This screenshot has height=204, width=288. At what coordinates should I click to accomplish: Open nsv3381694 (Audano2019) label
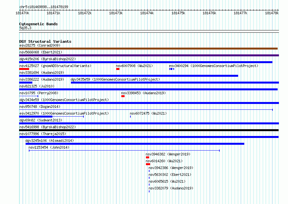42,73
